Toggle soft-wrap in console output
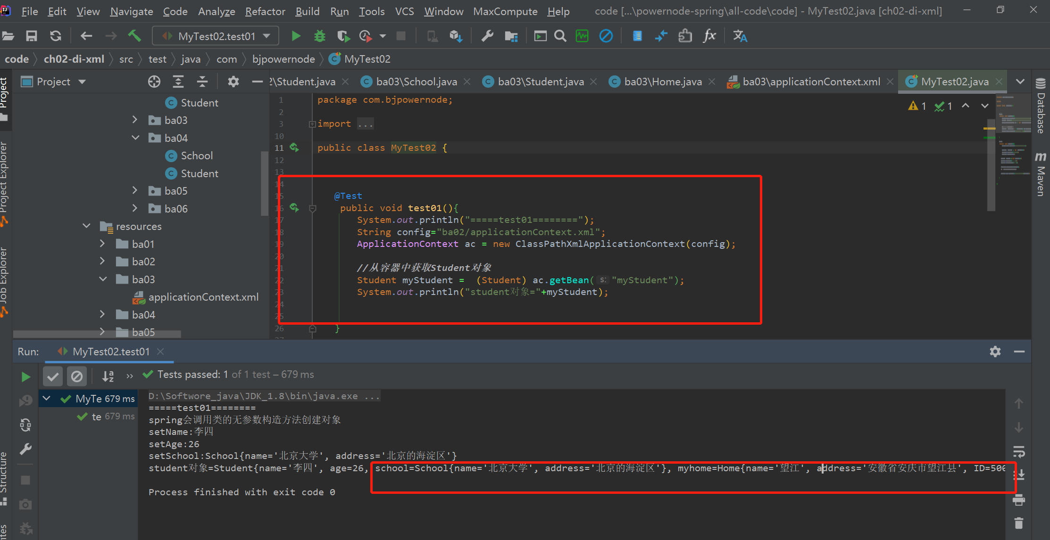The height and width of the screenshot is (540, 1050). (x=1019, y=452)
